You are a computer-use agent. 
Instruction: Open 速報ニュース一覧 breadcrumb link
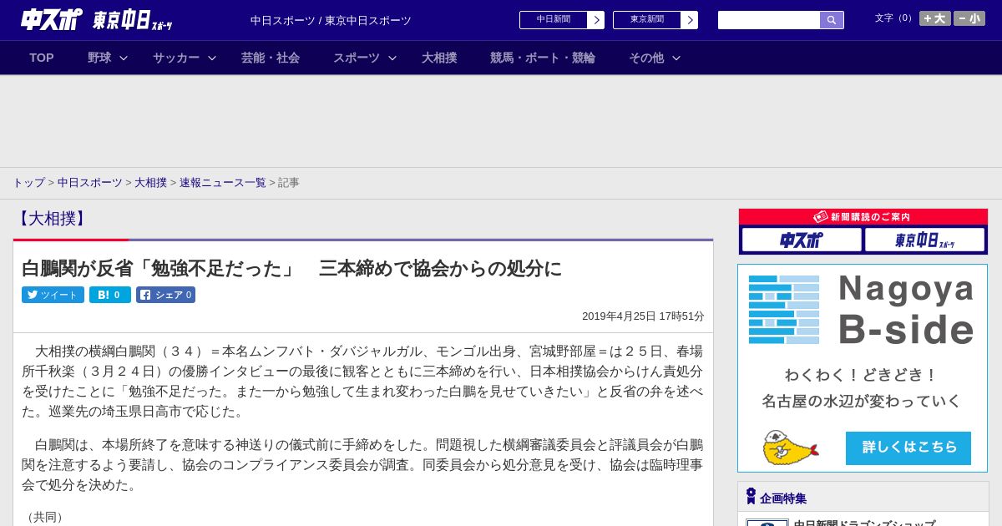[x=223, y=182]
